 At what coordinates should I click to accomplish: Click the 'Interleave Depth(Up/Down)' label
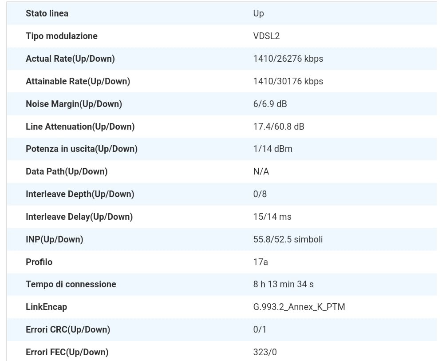coord(80,194)
